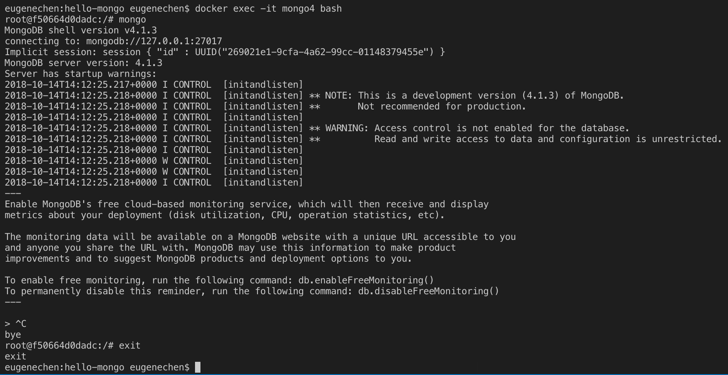Click the 'MongoDB shell version v4.1.3' line
The image size is (728, 375).
tap(81, 30)
